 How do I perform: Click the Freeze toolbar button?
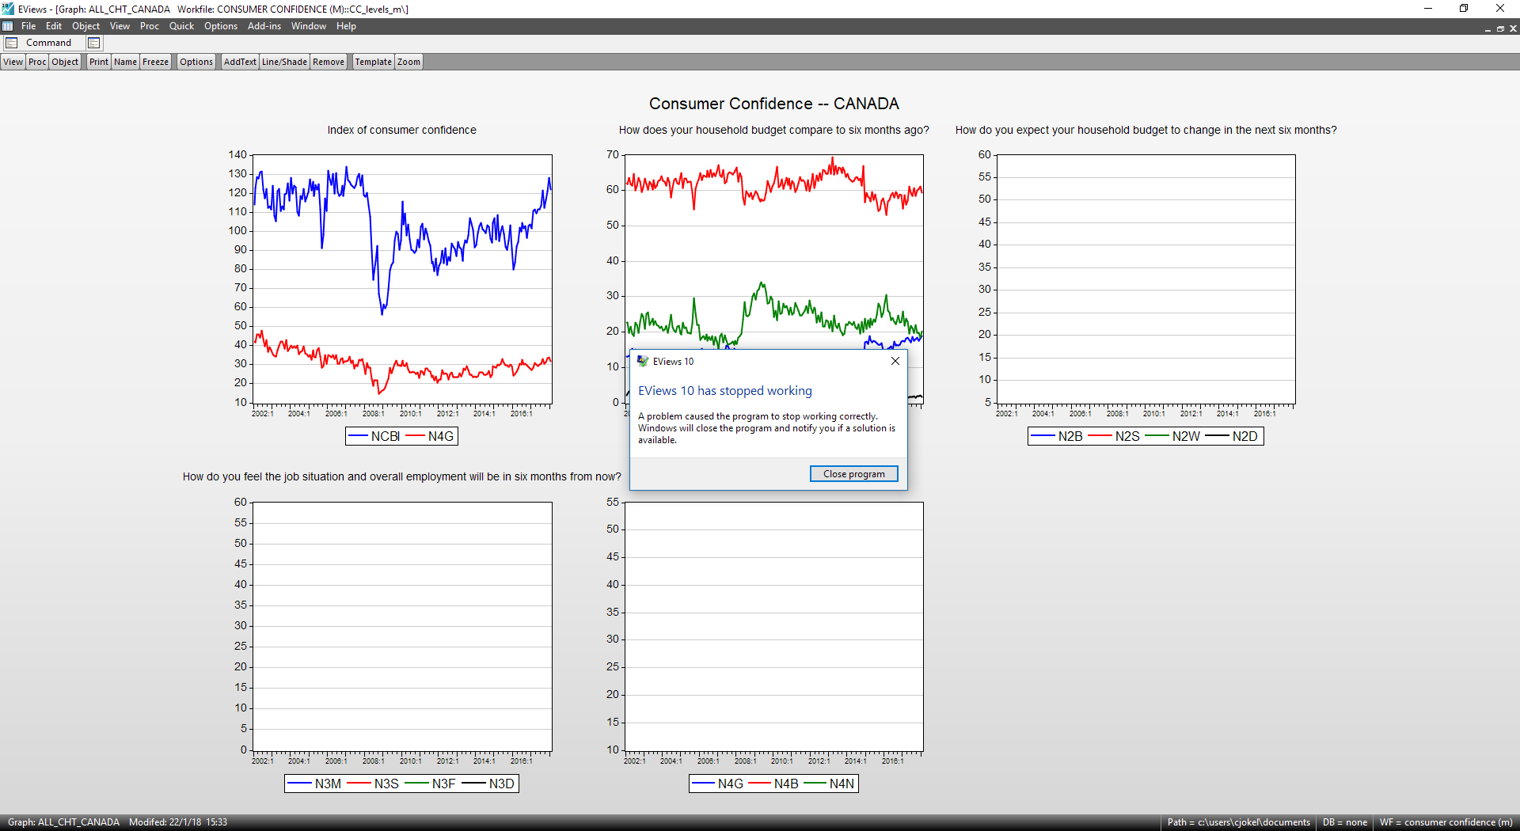coord(155,62)
